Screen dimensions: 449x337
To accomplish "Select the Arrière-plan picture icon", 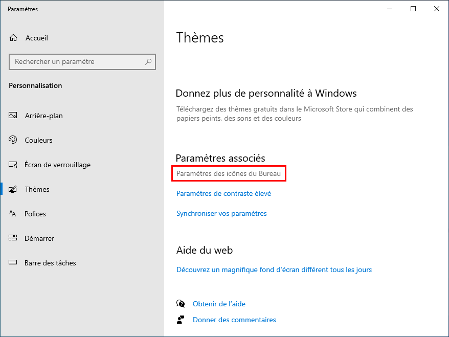I will pyautogui.click(x=13, y=116).
